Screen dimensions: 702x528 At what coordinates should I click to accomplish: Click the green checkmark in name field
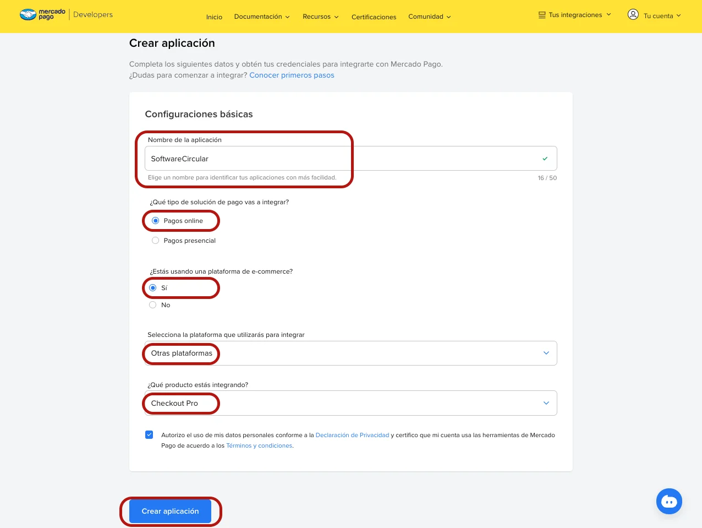point(545,159)
